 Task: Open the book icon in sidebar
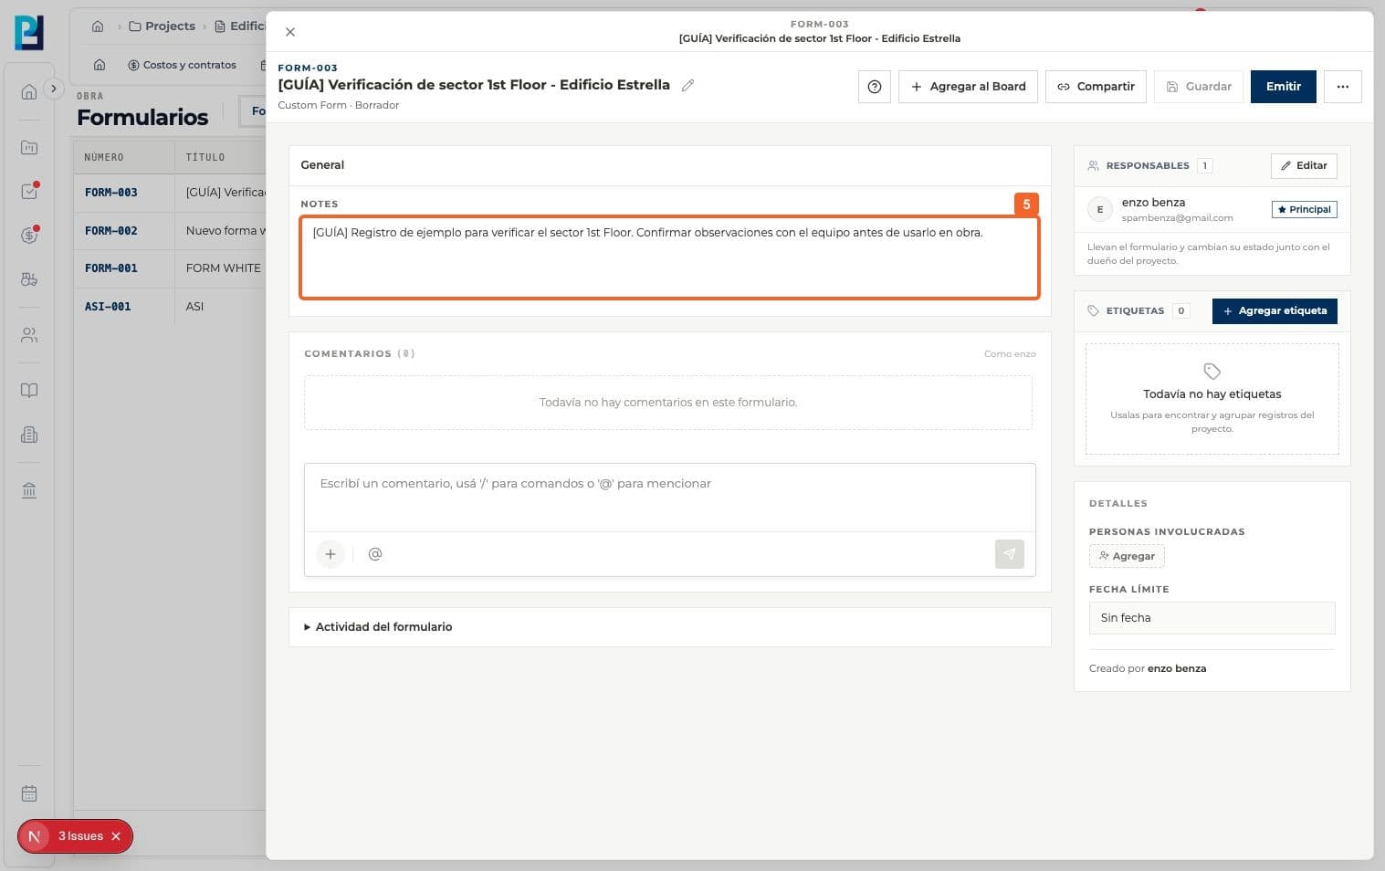[x=29, y=391]
